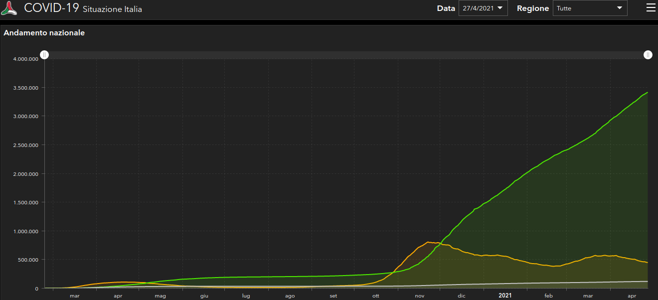The width and height of the screenshot is (658, 300).
Task: Click the ott month label on the axis
Action: (x=376, y=296)
